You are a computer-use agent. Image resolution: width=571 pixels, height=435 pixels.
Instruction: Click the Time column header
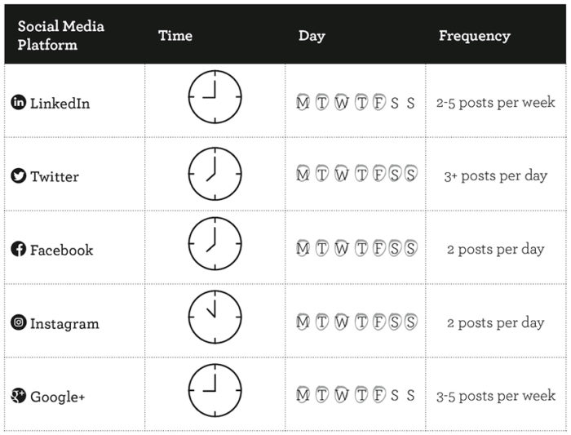[x=175, y=36]
